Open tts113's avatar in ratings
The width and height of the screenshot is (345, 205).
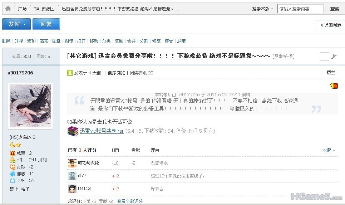tap(72, 189)
